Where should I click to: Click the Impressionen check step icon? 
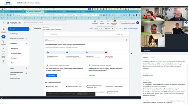pos(86,52)
